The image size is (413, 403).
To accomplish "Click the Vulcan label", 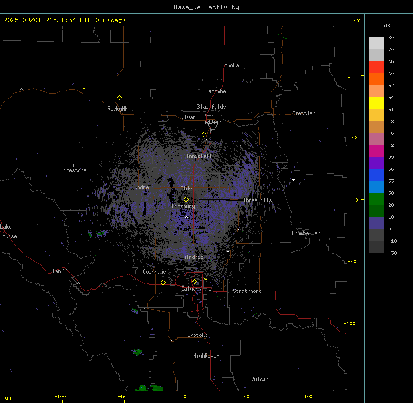I will pos(260,380).
